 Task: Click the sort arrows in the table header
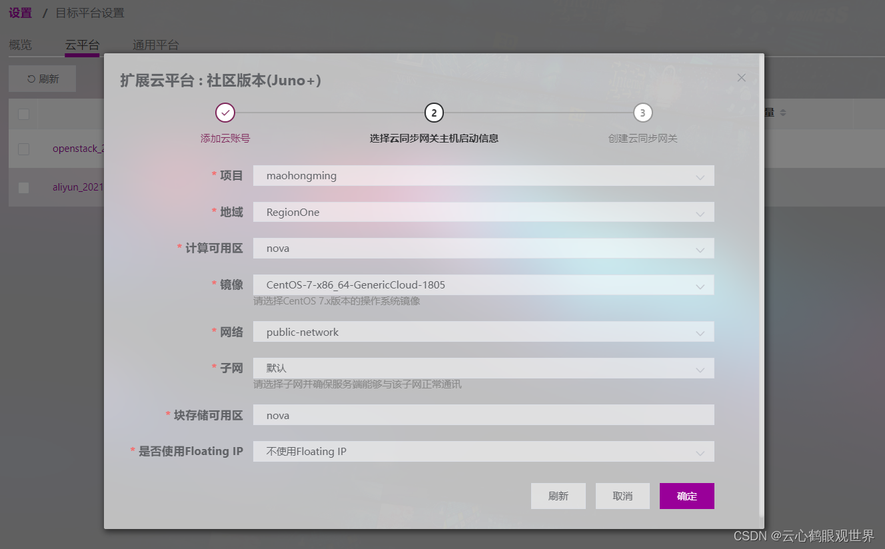point(783,113)
